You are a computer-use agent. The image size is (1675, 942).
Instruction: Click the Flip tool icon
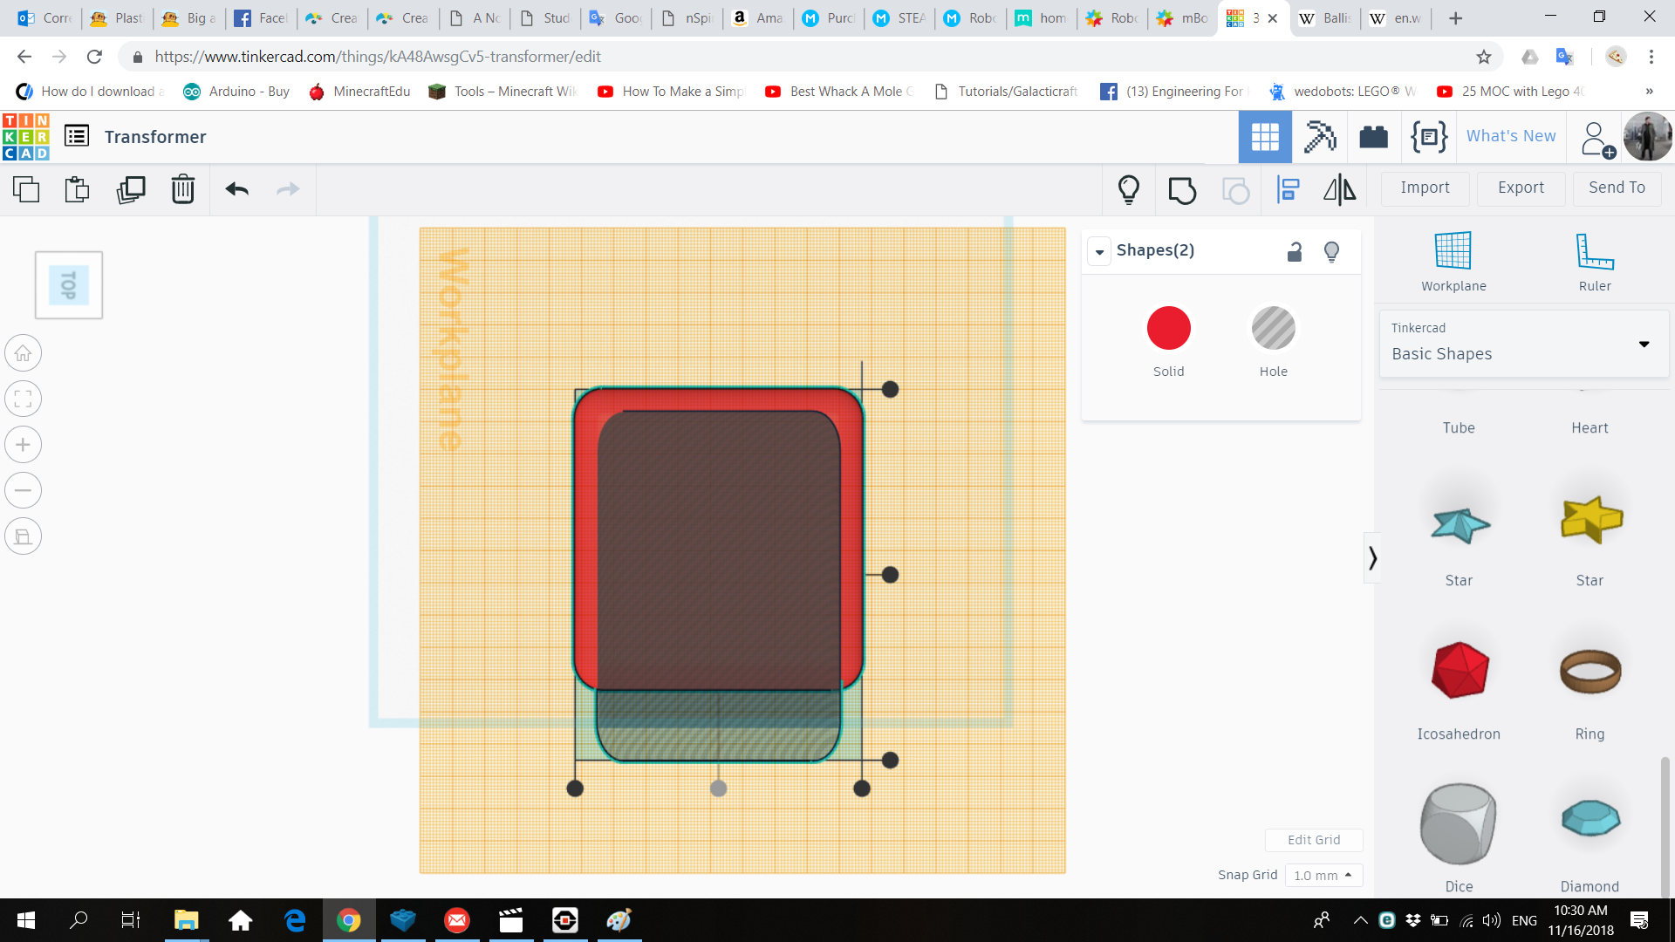1340,189
